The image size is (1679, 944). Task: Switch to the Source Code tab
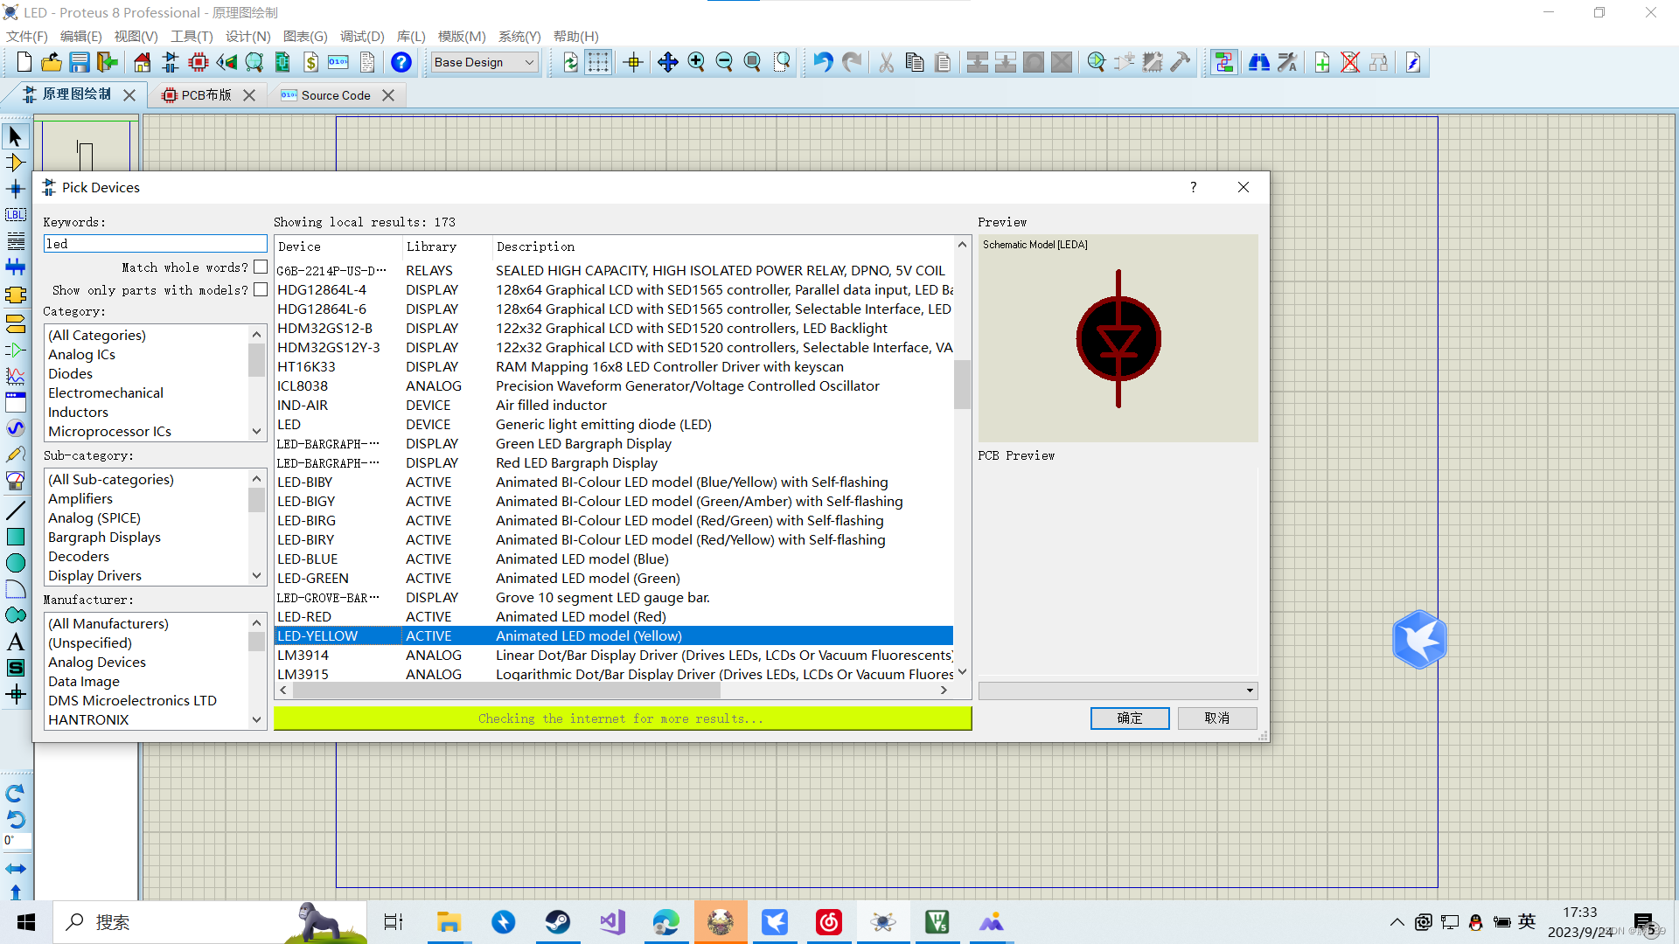coord(336,95)
